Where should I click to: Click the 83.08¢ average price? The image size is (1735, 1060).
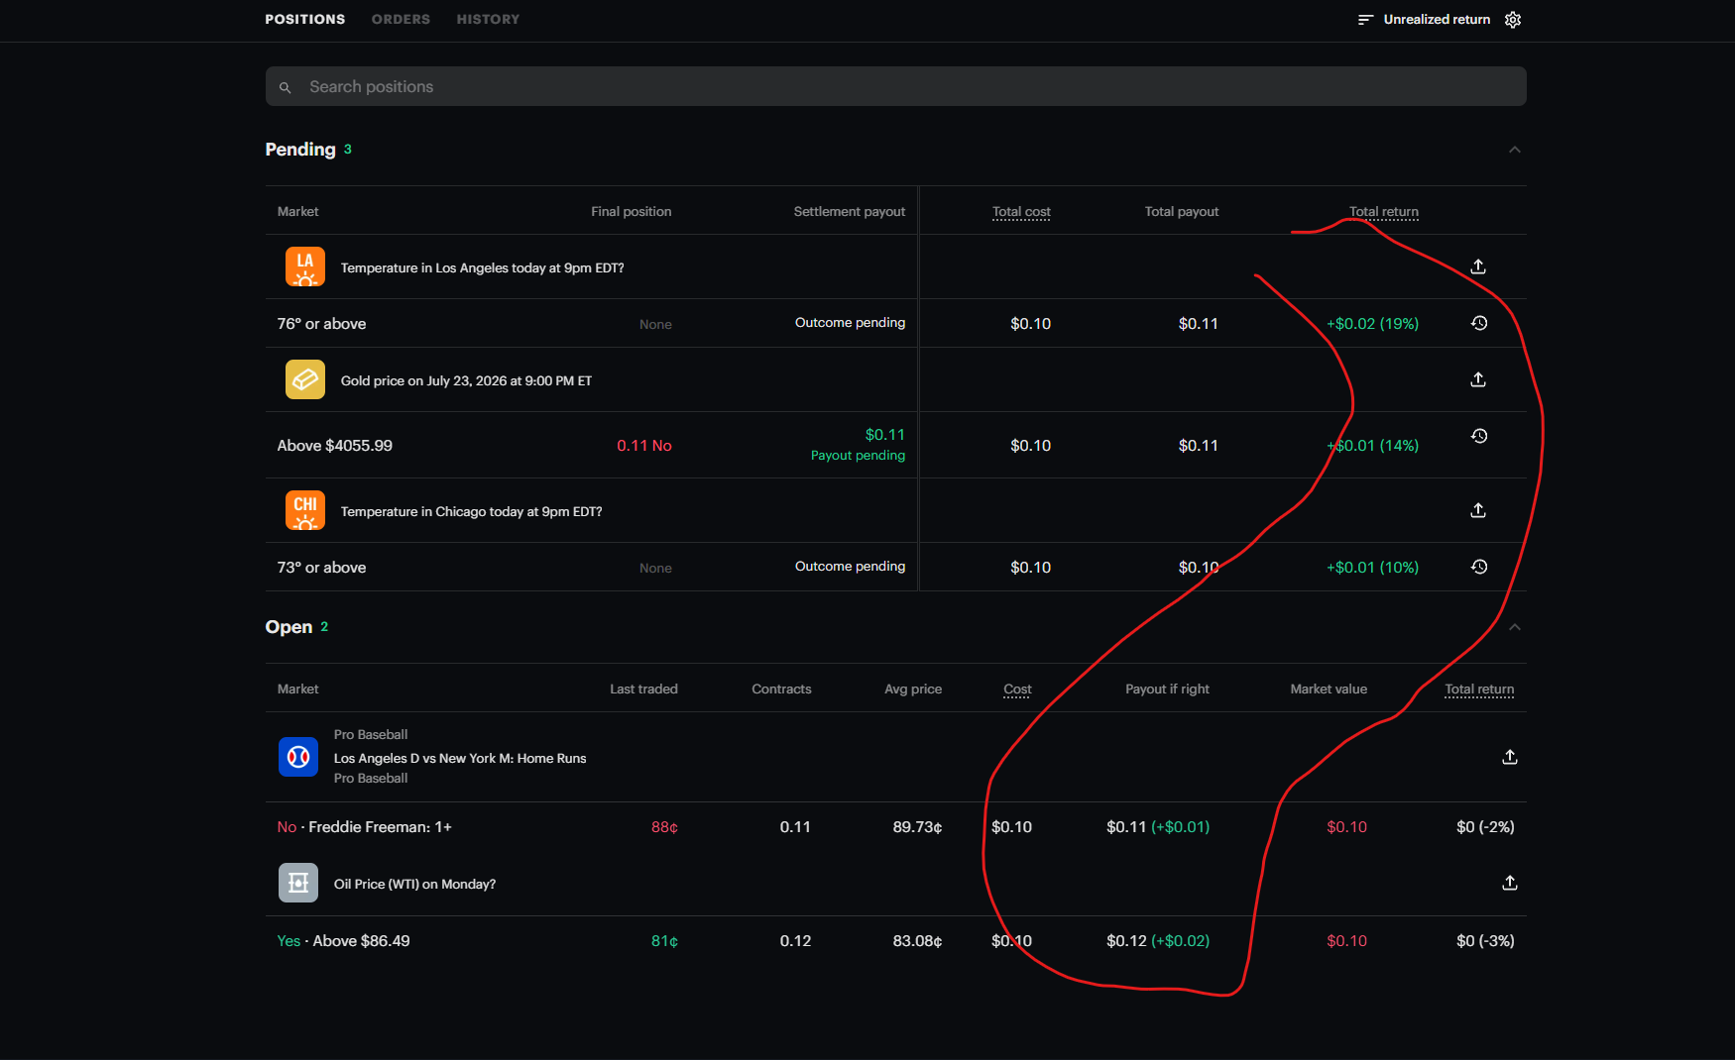pos(917,941)
